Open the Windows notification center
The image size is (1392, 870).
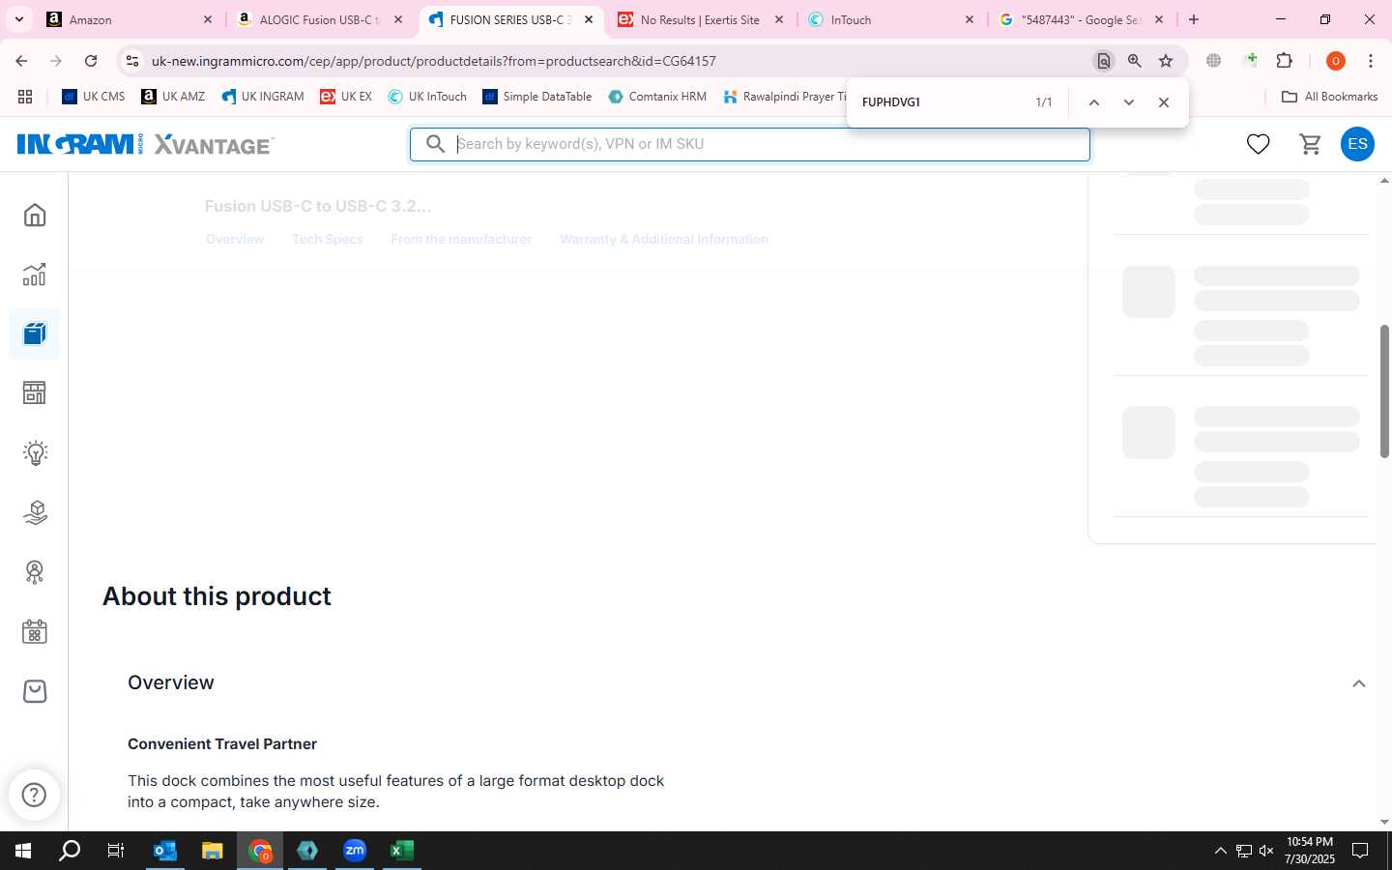pos(1360,851)
